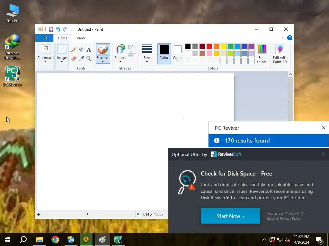Click This PC desktop icon

click(13, 13)
